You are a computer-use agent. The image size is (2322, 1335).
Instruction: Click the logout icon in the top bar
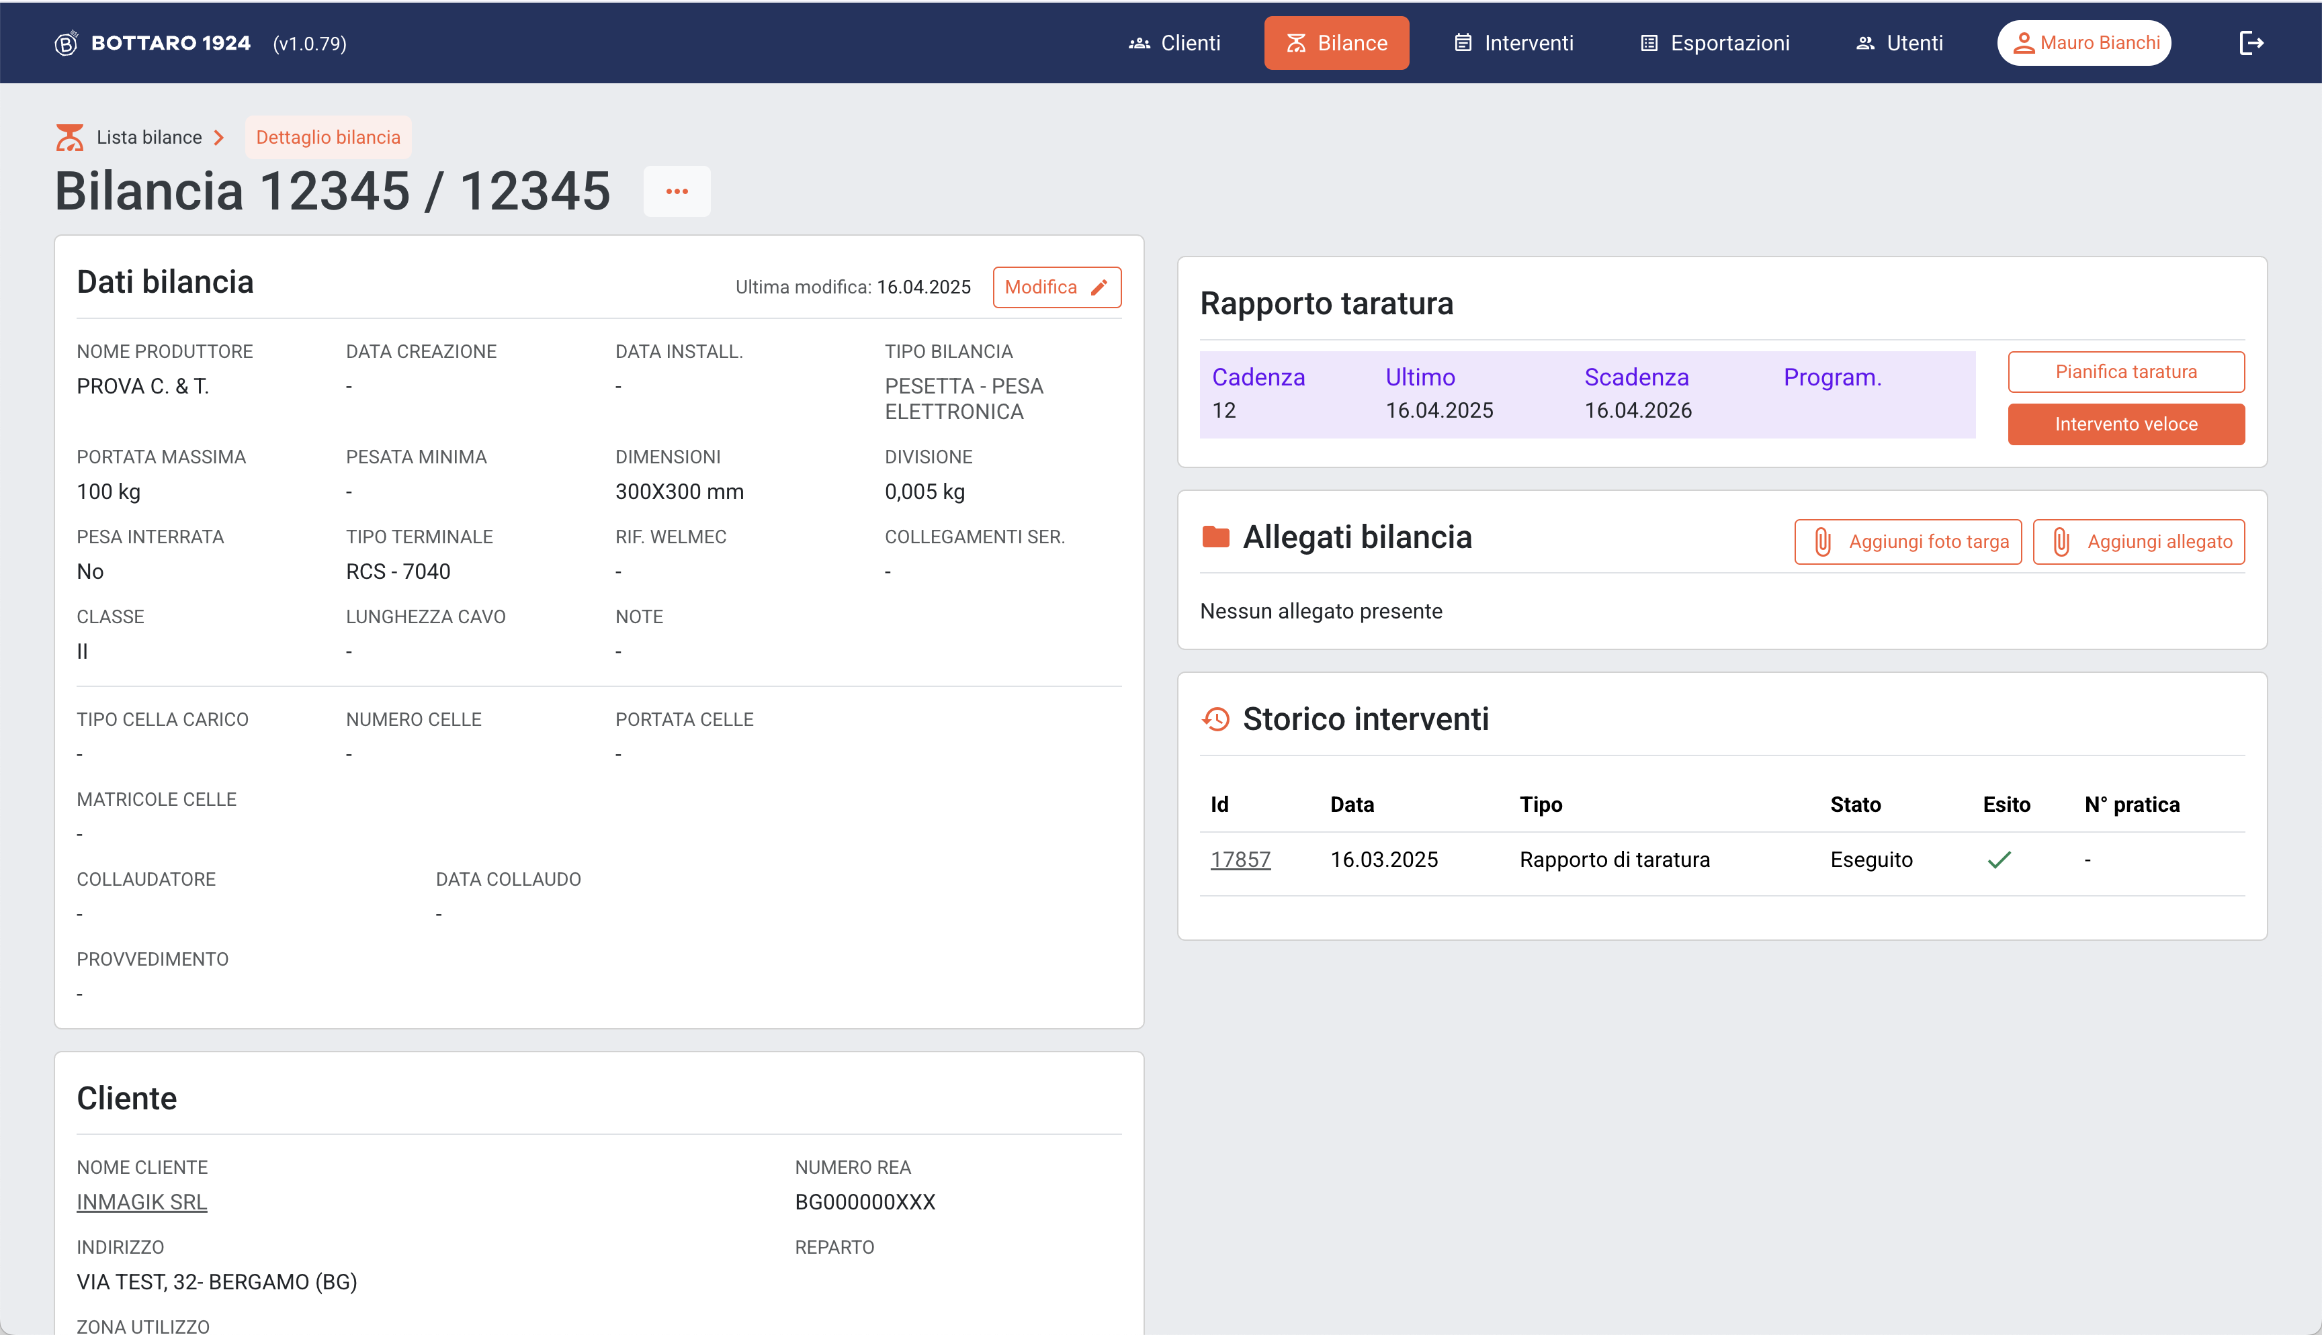pyautogui.click(x=2251, y=43)
